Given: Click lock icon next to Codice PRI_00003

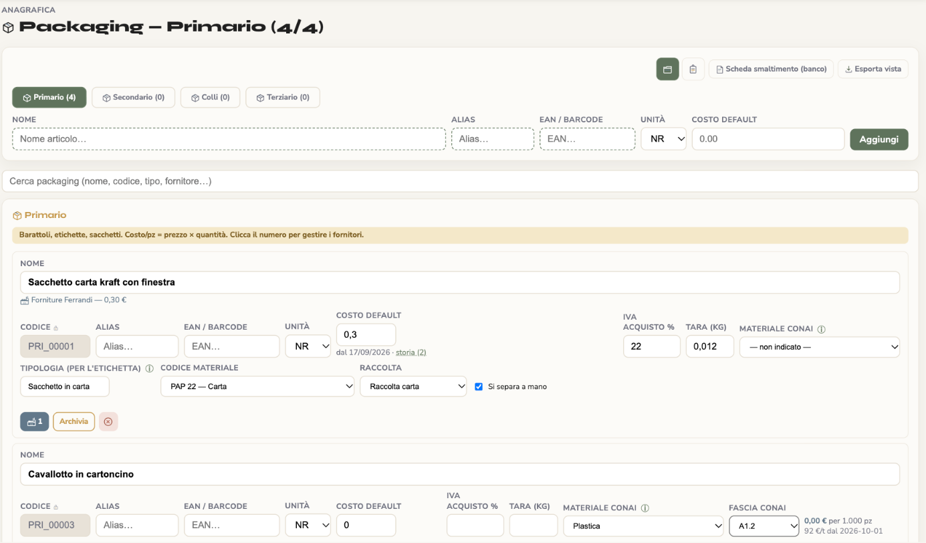Looking at the screenshot, I should 56,507.
